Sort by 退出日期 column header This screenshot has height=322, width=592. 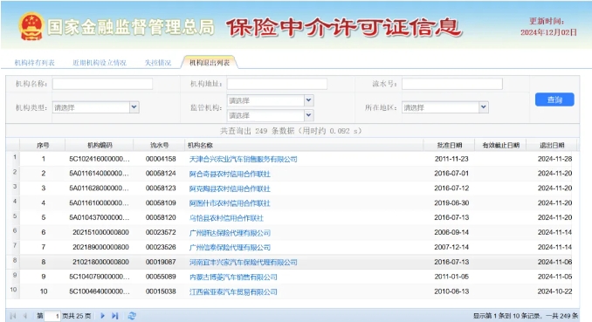[552, 146]
